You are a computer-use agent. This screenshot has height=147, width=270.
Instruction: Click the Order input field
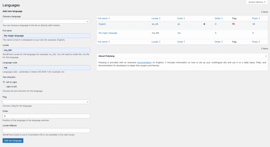click(46, 116)
